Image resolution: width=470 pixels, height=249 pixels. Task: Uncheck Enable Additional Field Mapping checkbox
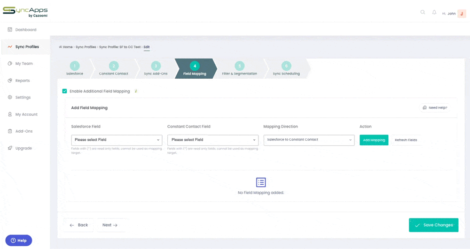click(x=64, y=91)
